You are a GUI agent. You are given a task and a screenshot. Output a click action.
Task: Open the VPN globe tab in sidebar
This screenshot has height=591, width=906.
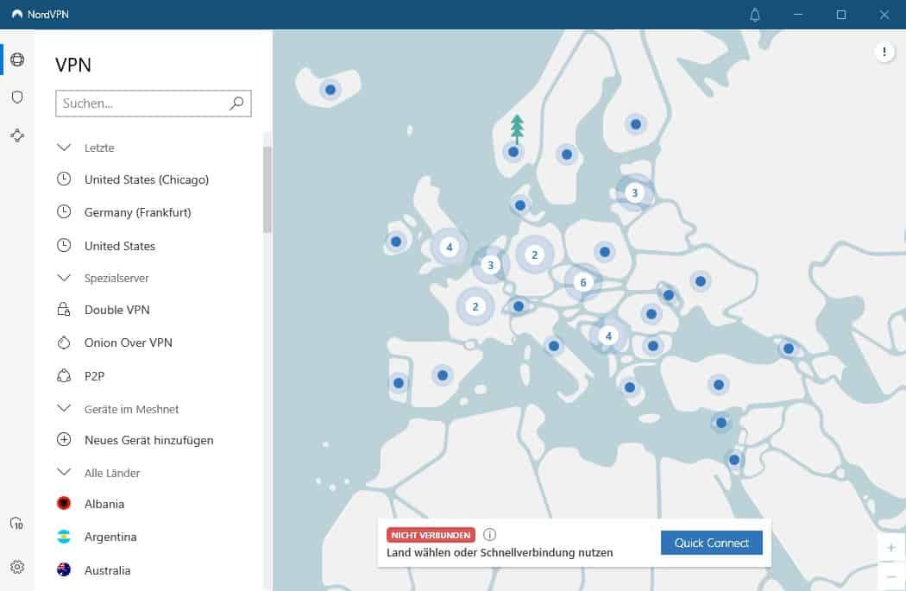point(17,60)
